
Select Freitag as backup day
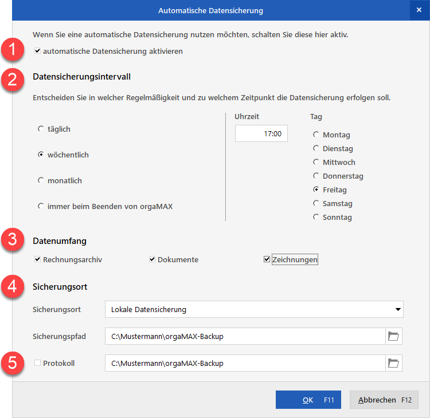tap(316, 190)
